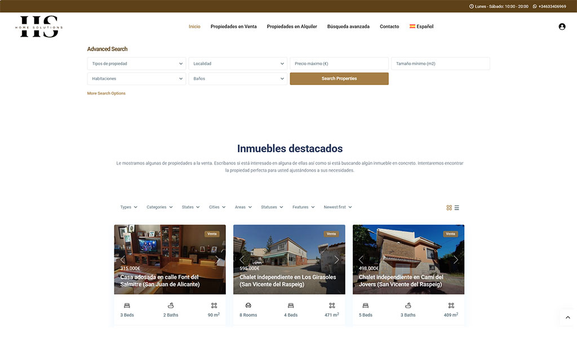This screenshot has height=338, width=577.
Task: Switch to list view of listings
Action: pyautogui.click(x=456, y=208)
